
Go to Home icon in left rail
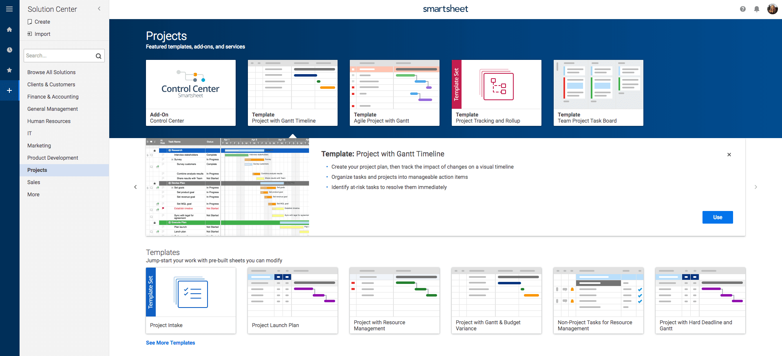(x=9, y=29)
